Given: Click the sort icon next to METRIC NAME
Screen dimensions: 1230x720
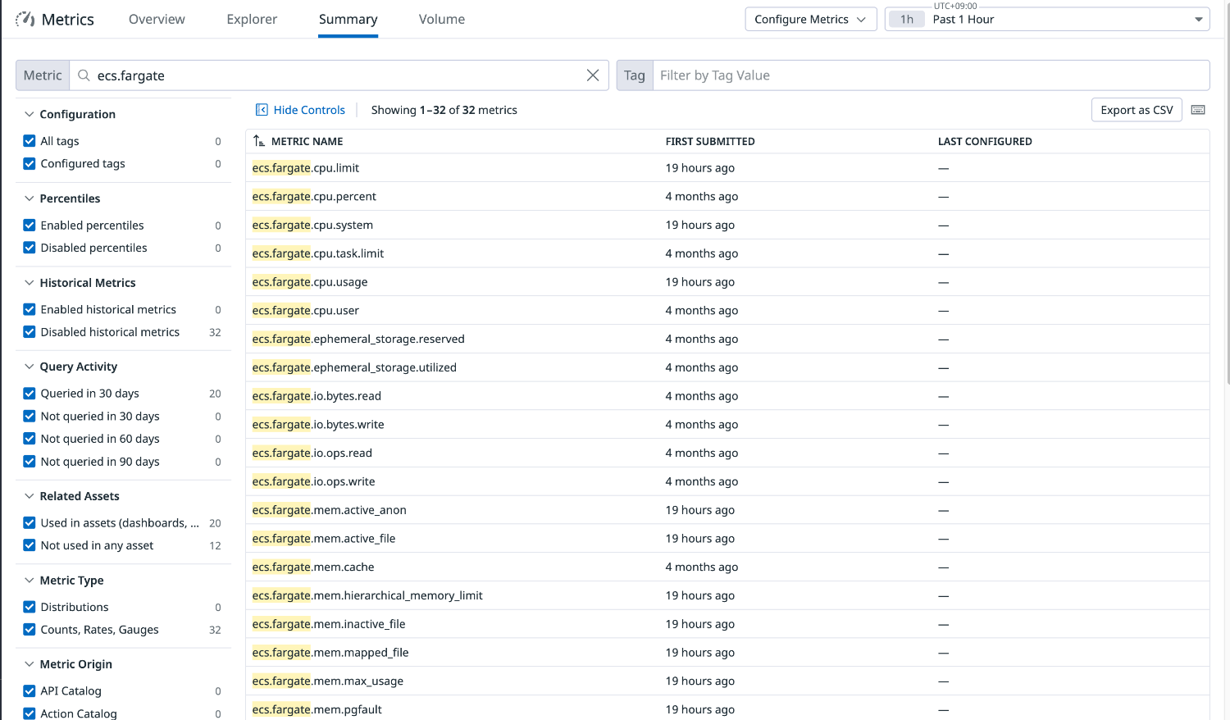Looking at the screenshot, I should [259, 140].
